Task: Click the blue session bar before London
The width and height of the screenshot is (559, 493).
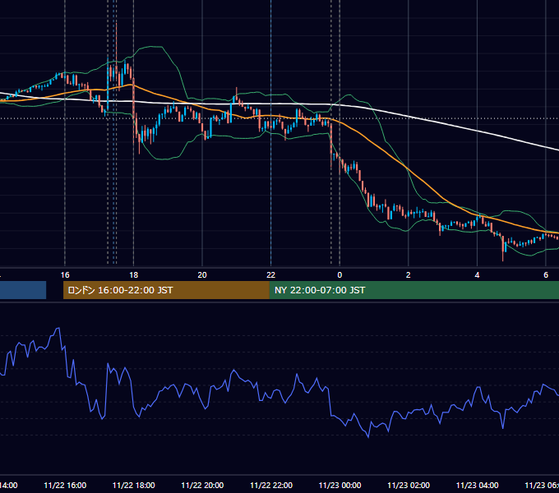Action: point(23,290)
